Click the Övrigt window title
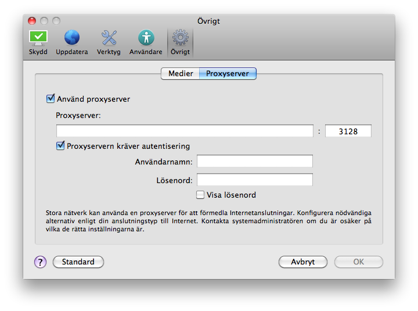Viewport: 418px width, 311px height. pos(209,21)
